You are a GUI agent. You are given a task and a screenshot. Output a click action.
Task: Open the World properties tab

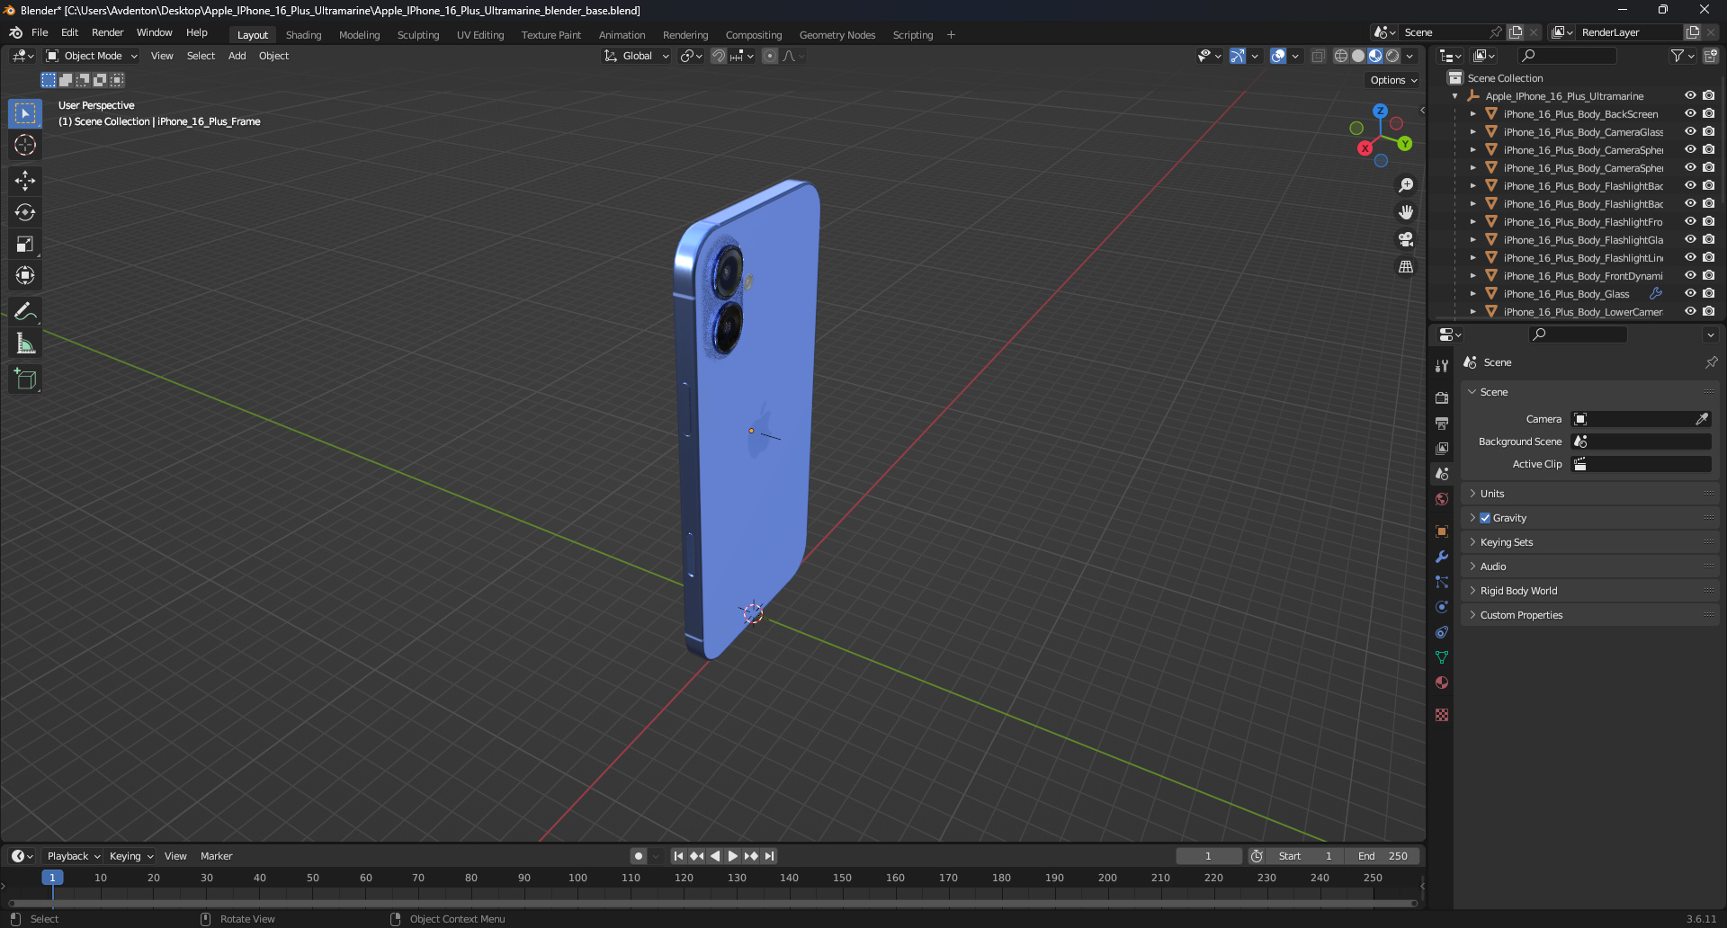tap(1442, 499)
